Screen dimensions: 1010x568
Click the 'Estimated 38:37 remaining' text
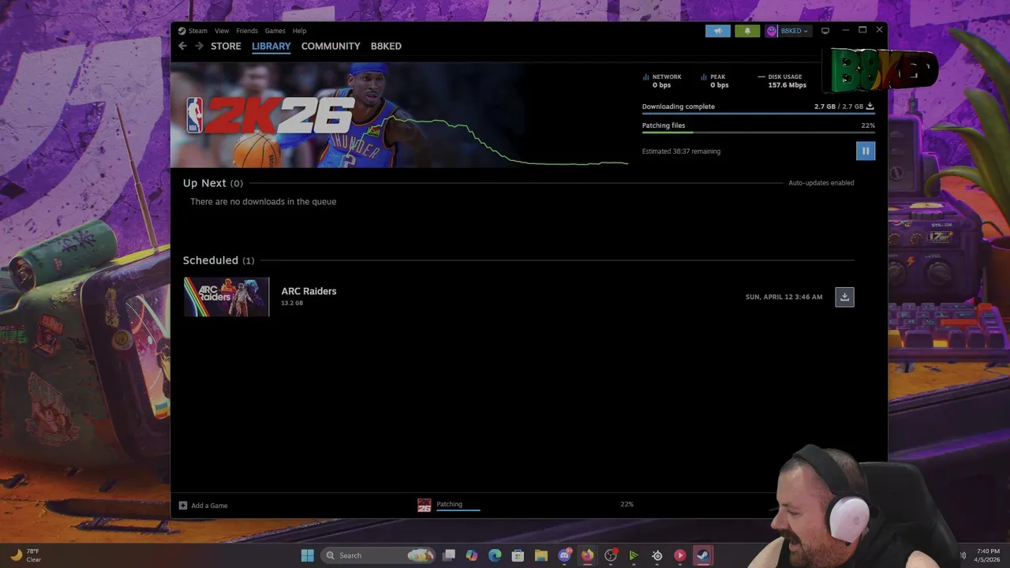pyautogui.click(x=681, y=151)
